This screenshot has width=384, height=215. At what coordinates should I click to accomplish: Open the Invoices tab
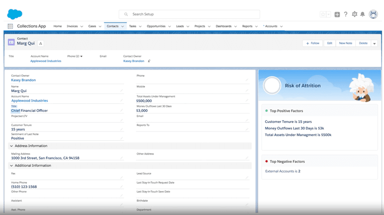(x=72, y=26)
